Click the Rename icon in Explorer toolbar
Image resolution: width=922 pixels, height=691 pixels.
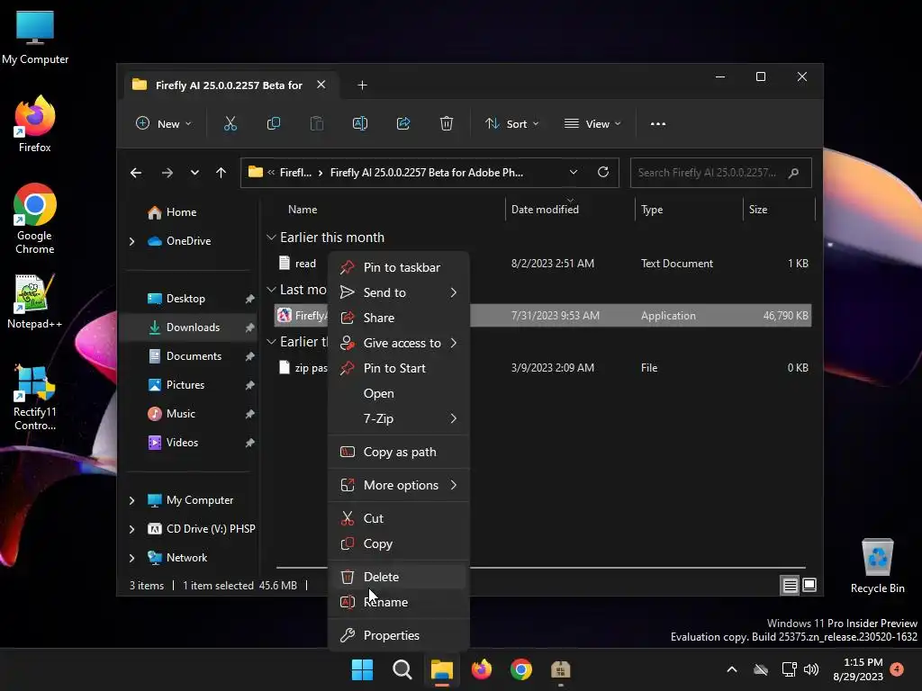coord(360,124)
